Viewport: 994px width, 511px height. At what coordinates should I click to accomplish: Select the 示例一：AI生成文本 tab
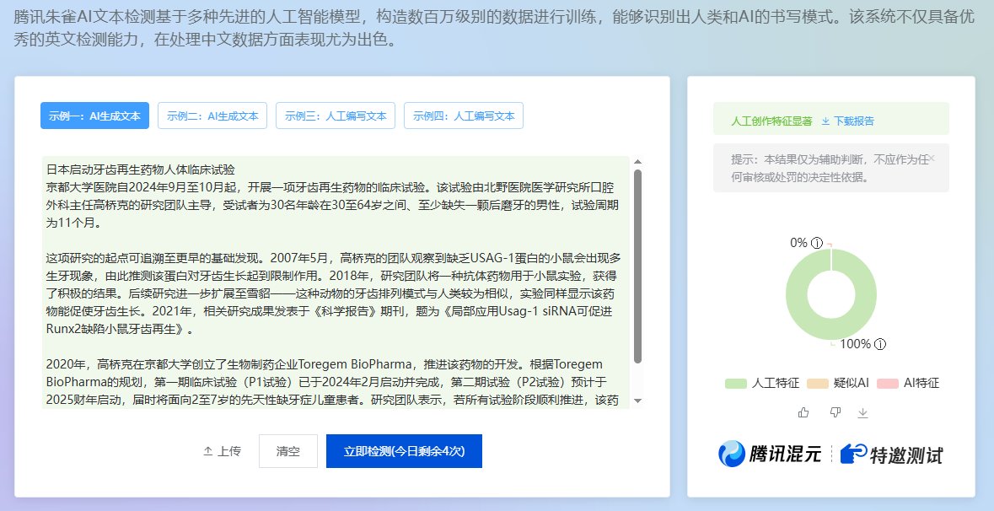pos(94,116)
